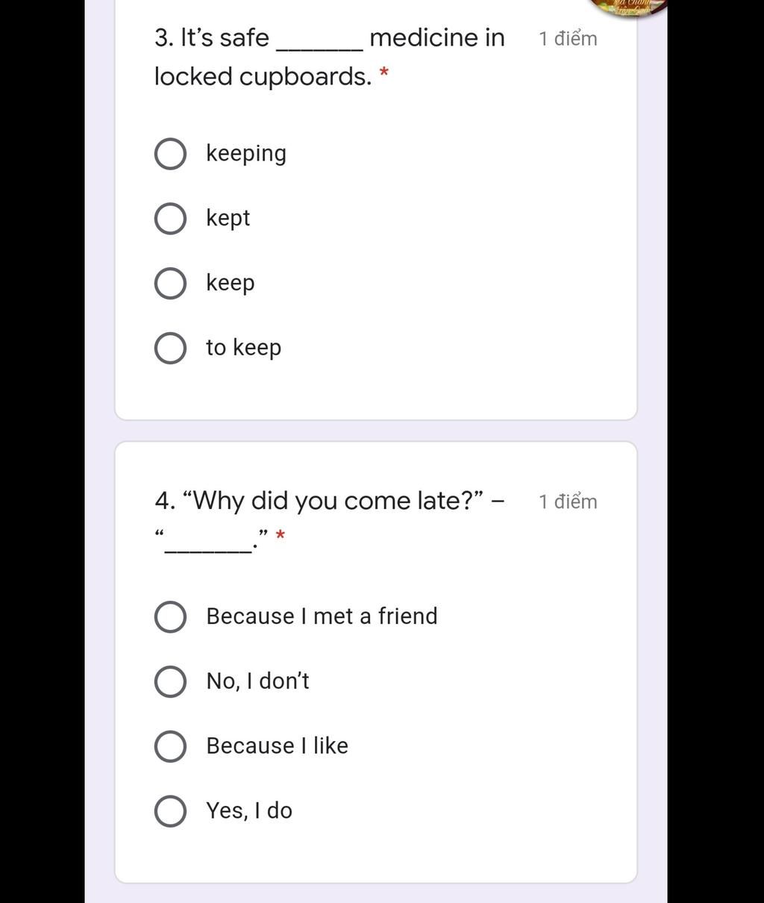The image size is (764, 903).
Task: Select the 'Yes, I do' radio button
Action: click(x=170, y=812)
